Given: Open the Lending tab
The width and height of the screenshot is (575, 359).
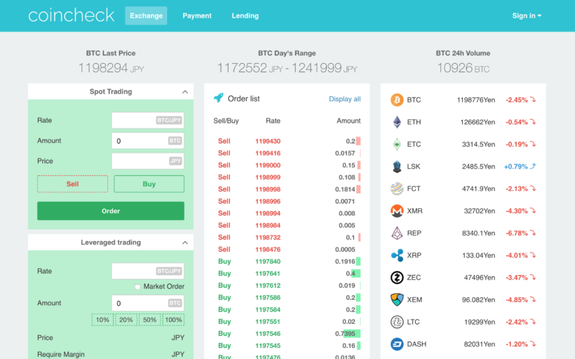Looking at the screenshot, I should [x=245, y=15].
